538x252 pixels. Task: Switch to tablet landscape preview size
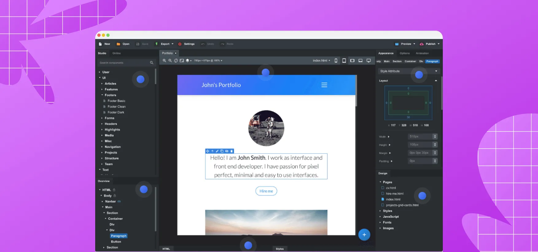(x=352, y=61)
